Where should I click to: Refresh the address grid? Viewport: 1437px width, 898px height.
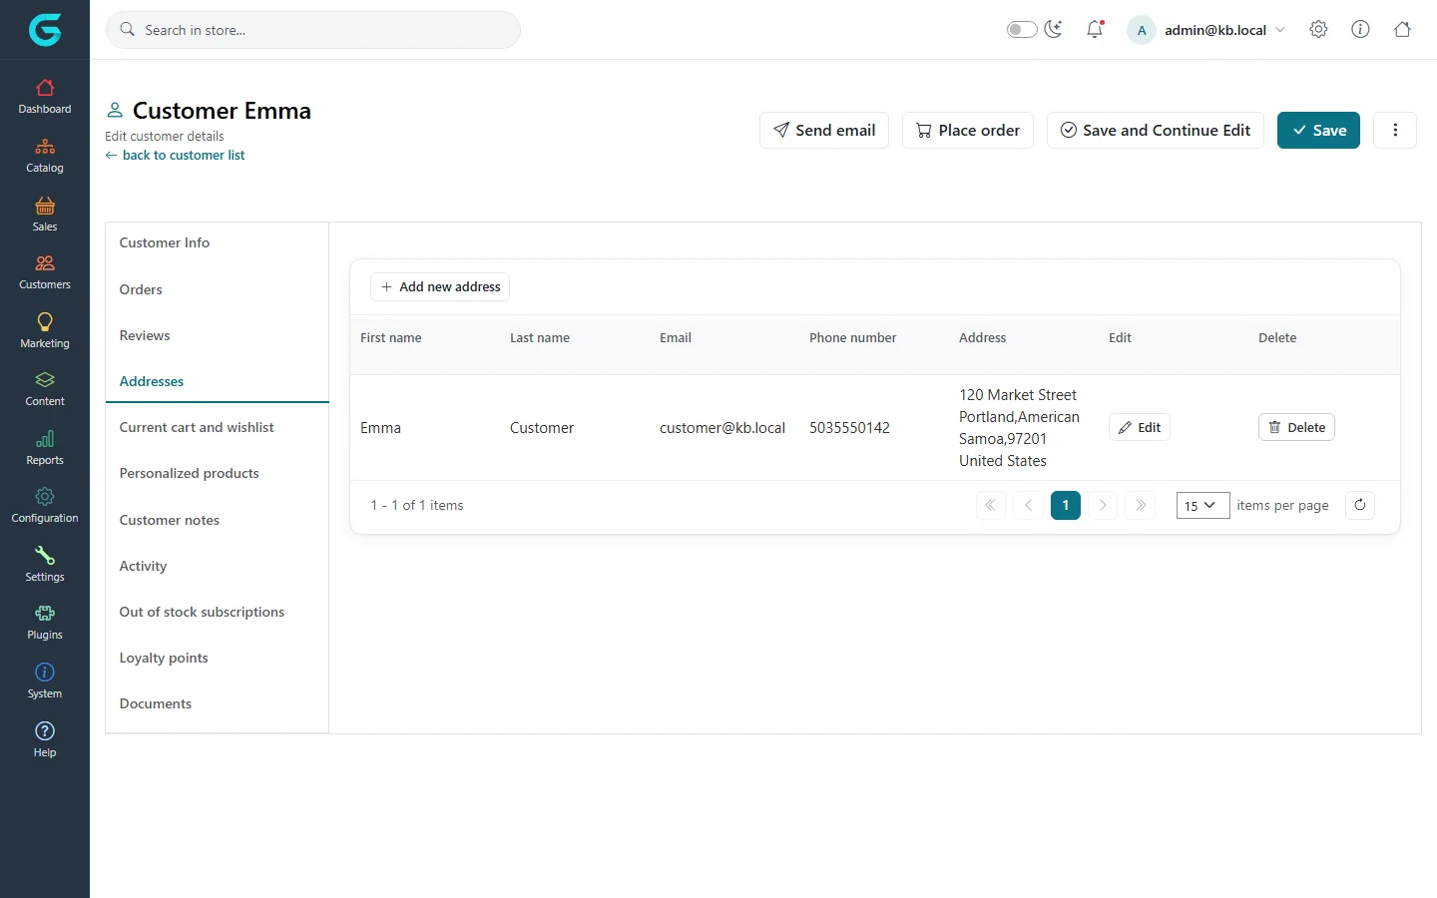[x=1360, y=505]
